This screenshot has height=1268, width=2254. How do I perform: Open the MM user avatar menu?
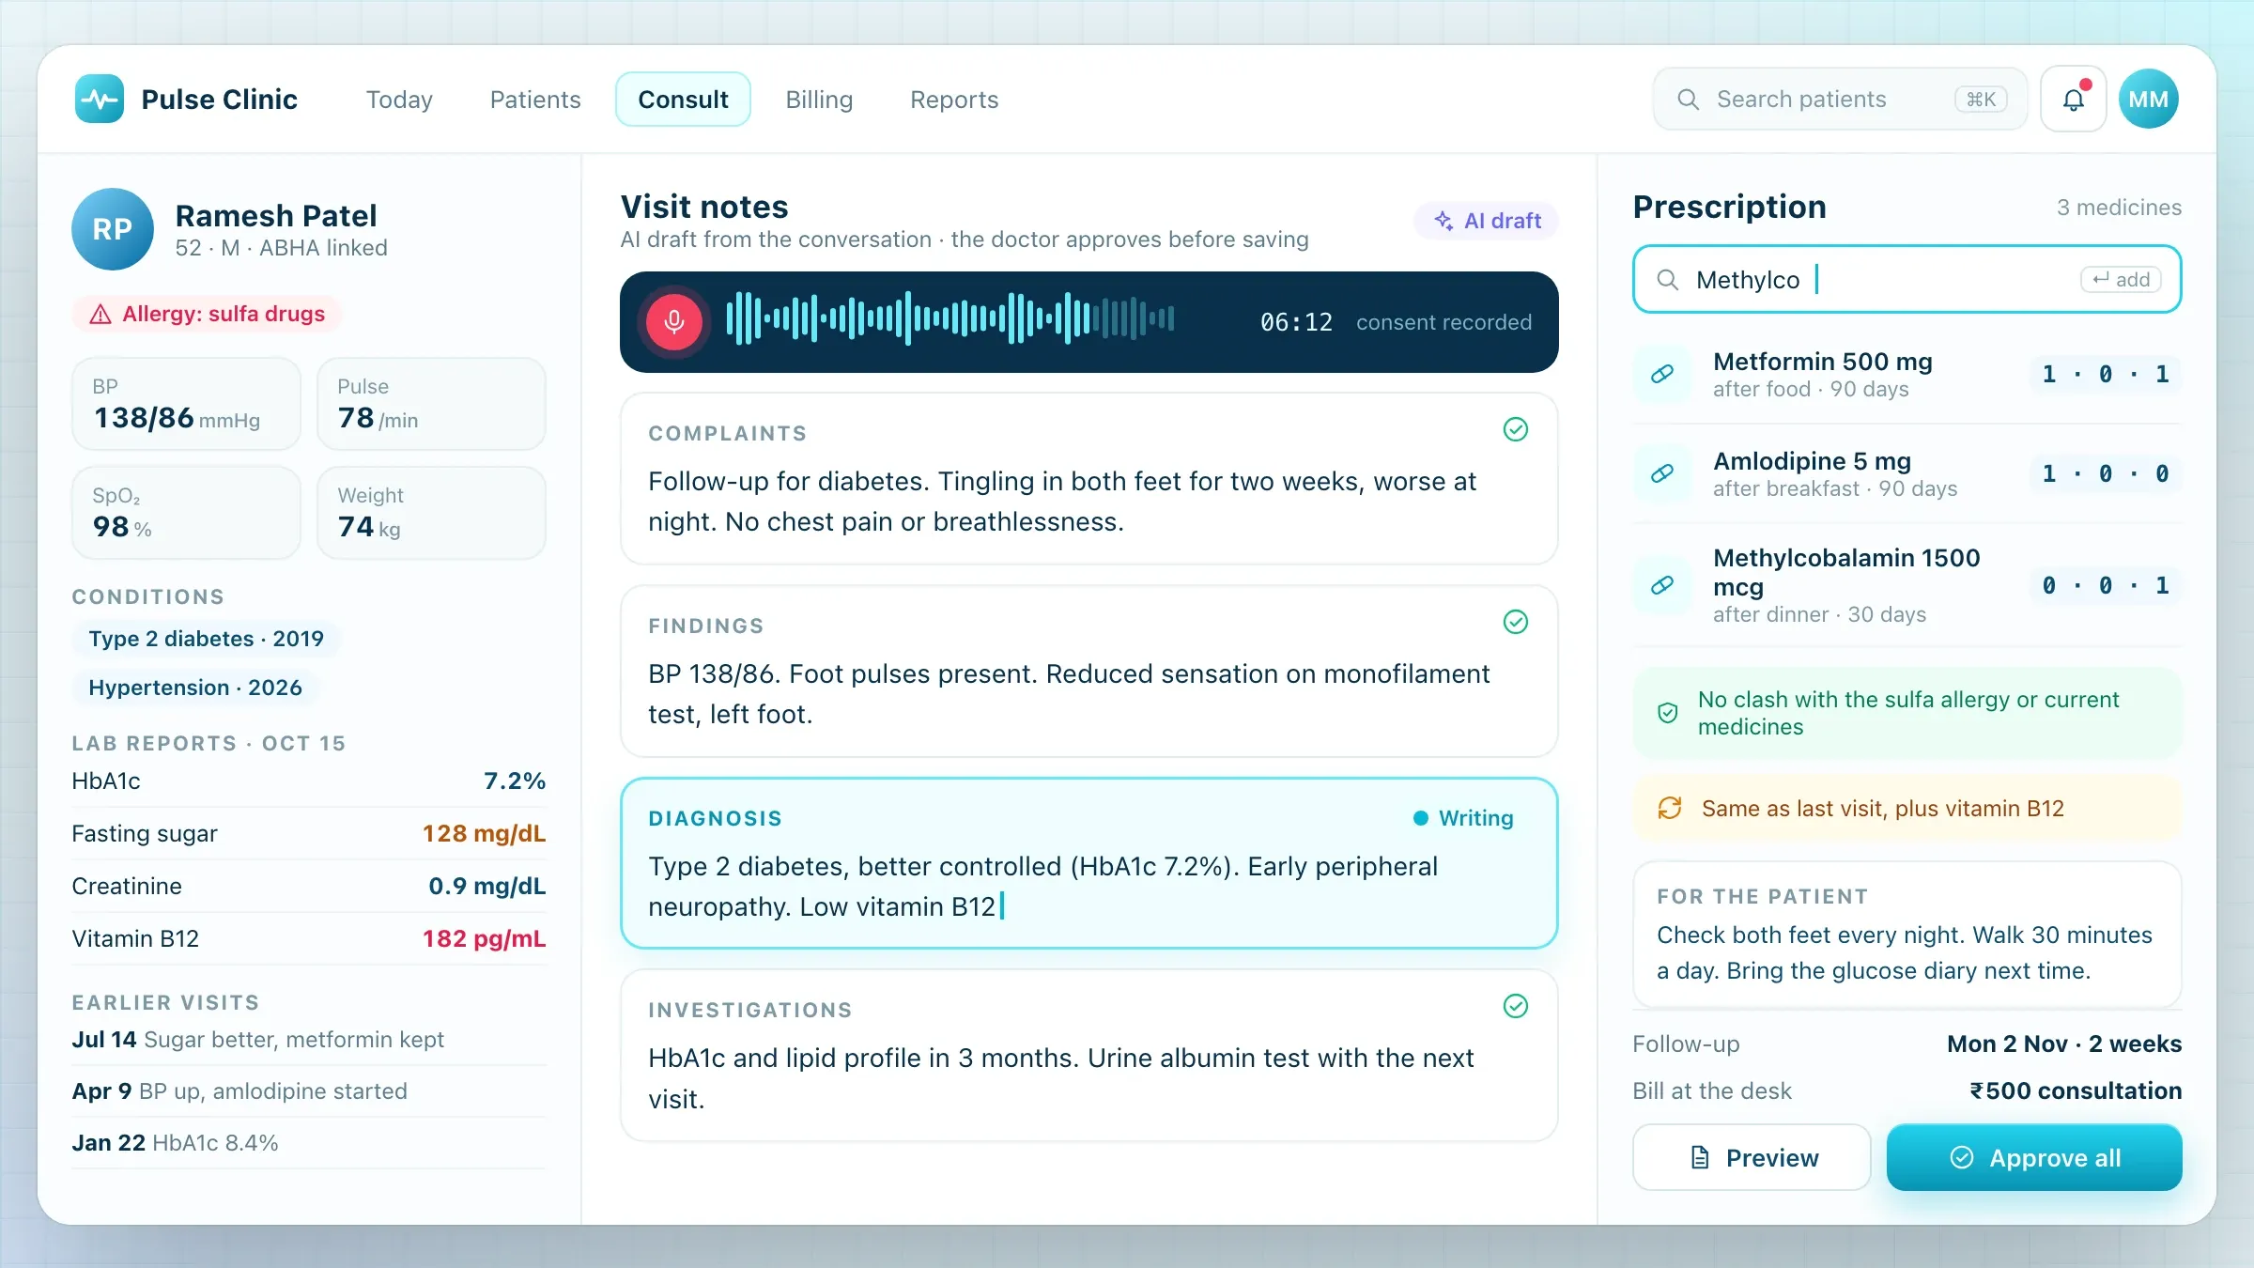click(x=2149, y=99)
